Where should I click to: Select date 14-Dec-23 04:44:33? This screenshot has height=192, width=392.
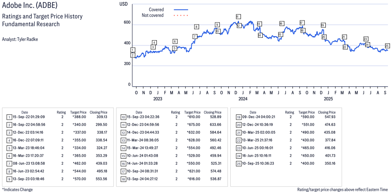pos(143,132)
